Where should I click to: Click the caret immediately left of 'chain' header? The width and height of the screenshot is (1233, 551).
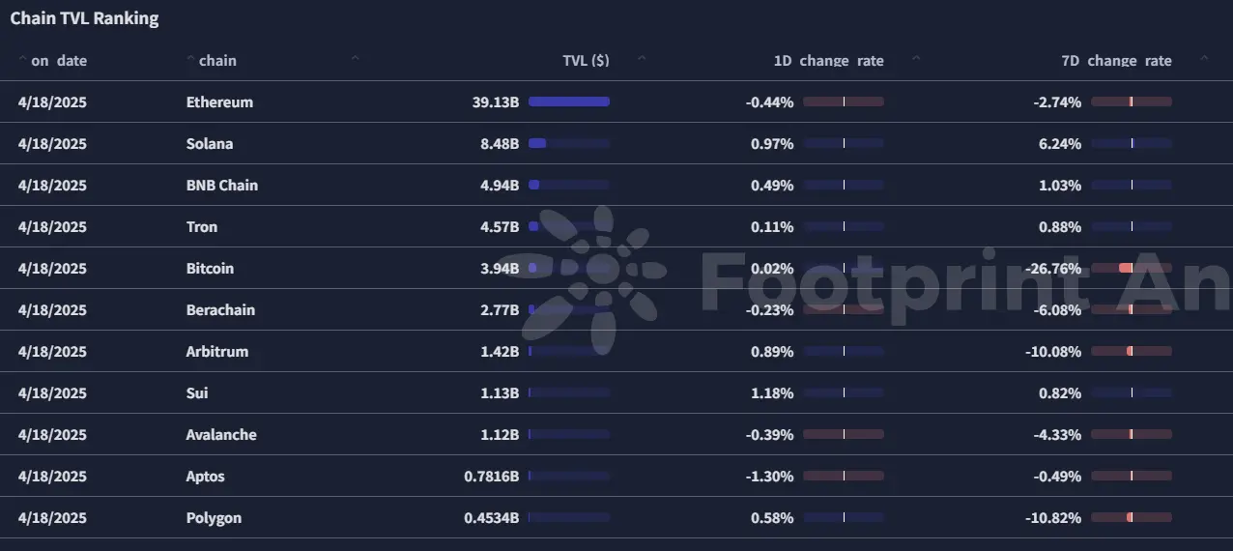pyautogui.click(x=190, y=59)
